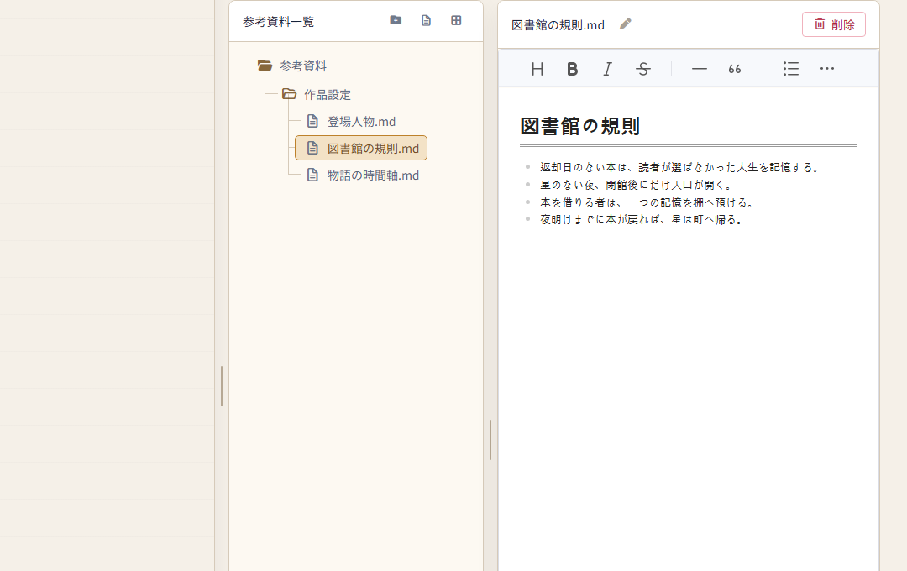Toggle bulleted list in editor toolbar
Viewport: 907px width, 571px height.
[791, 69]
